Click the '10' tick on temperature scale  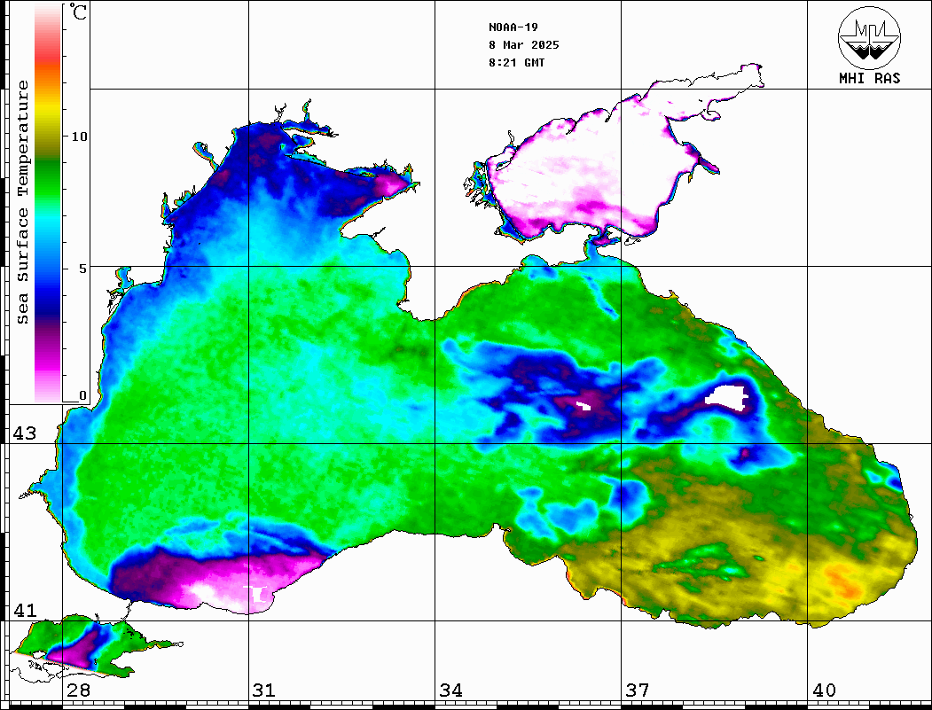click(79, 137)
